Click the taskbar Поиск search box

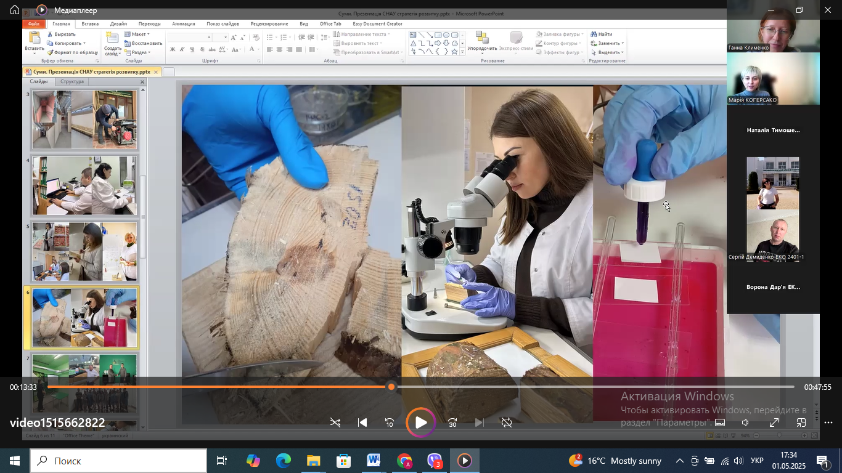tap(118, 461)
